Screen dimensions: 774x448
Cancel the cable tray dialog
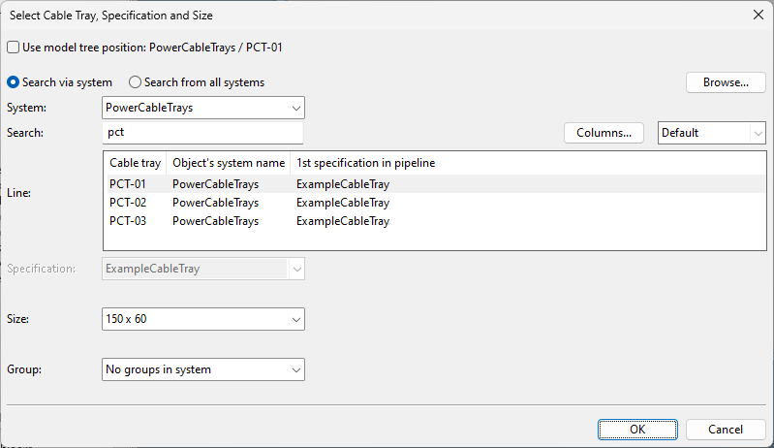click(726, 429)
